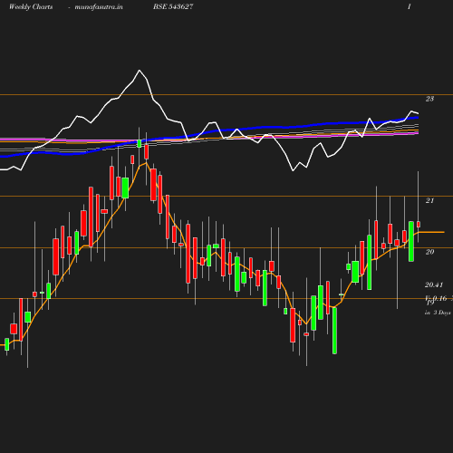Screen dimensions: 453x453
Task: Select the "BSE 543627" symbol label
Action: pos(173,6)
